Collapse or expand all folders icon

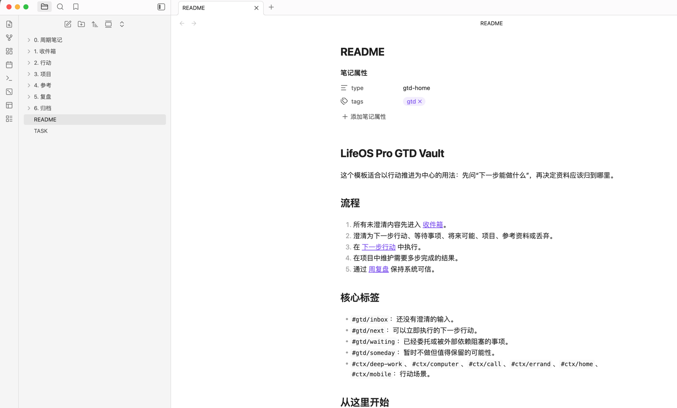122,24
